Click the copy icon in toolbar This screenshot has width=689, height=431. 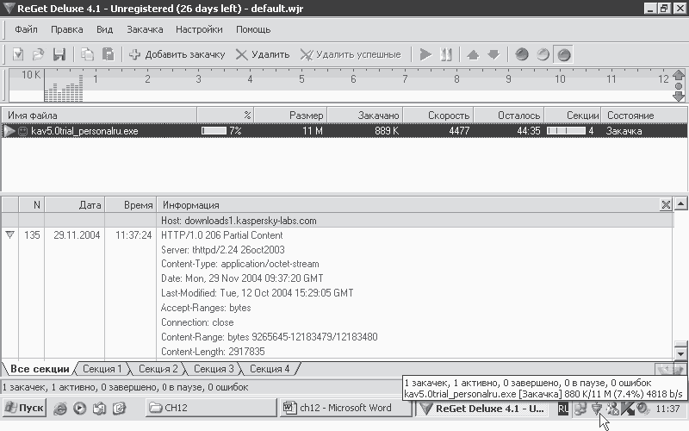(88, 54)
